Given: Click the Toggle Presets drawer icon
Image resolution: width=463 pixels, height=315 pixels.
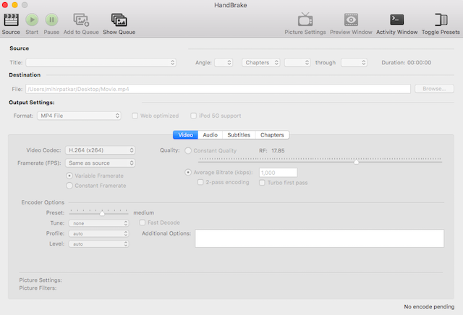Looking at the screenshot, I should tap(441, 20).
